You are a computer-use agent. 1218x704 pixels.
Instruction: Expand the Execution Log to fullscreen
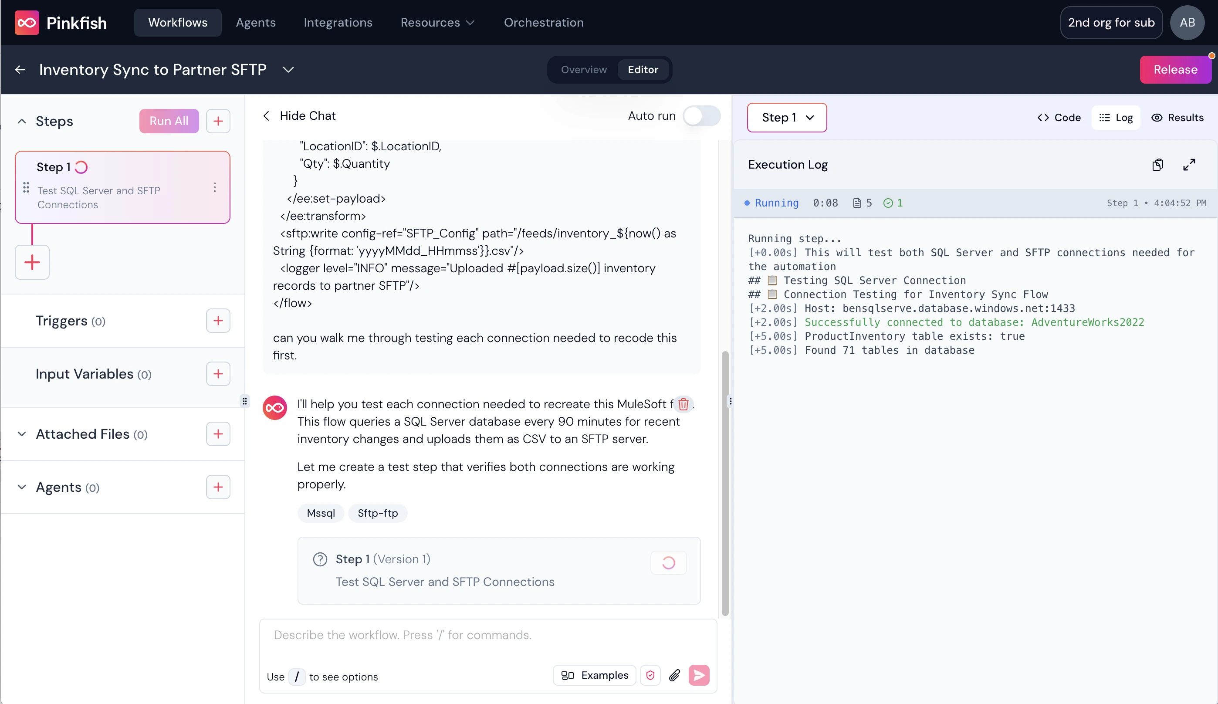click(x=1189, y=165)
